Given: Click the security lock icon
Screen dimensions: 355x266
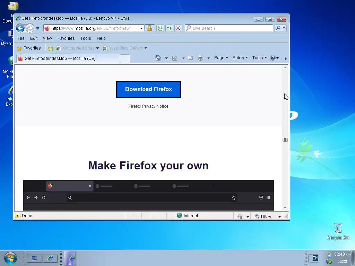Looking at the screenshot, I should (x=149, y=28).
